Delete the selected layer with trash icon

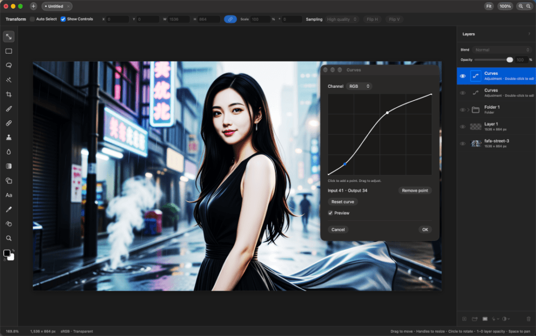point(528,319)
